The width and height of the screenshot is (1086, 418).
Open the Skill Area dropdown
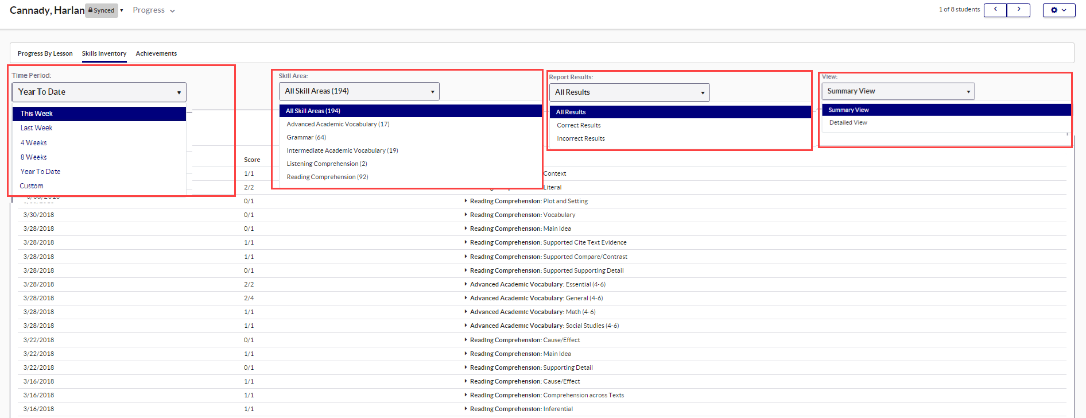[x=359, y=91]
